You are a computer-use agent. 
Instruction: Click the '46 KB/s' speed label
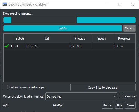coord(58,105)
